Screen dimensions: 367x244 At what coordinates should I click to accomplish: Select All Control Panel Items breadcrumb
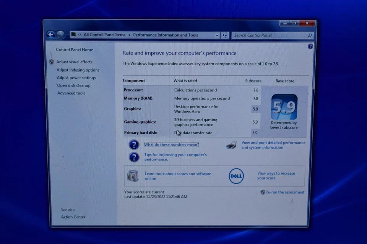click(104, 35)
